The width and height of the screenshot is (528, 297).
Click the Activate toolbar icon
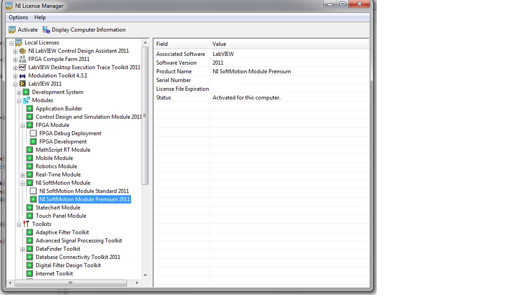(12, 30)
